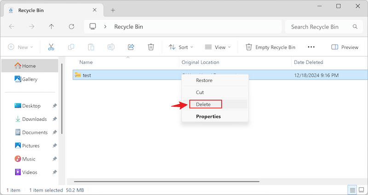Click the search magnifier icon
368x195 pixels.
355,27
